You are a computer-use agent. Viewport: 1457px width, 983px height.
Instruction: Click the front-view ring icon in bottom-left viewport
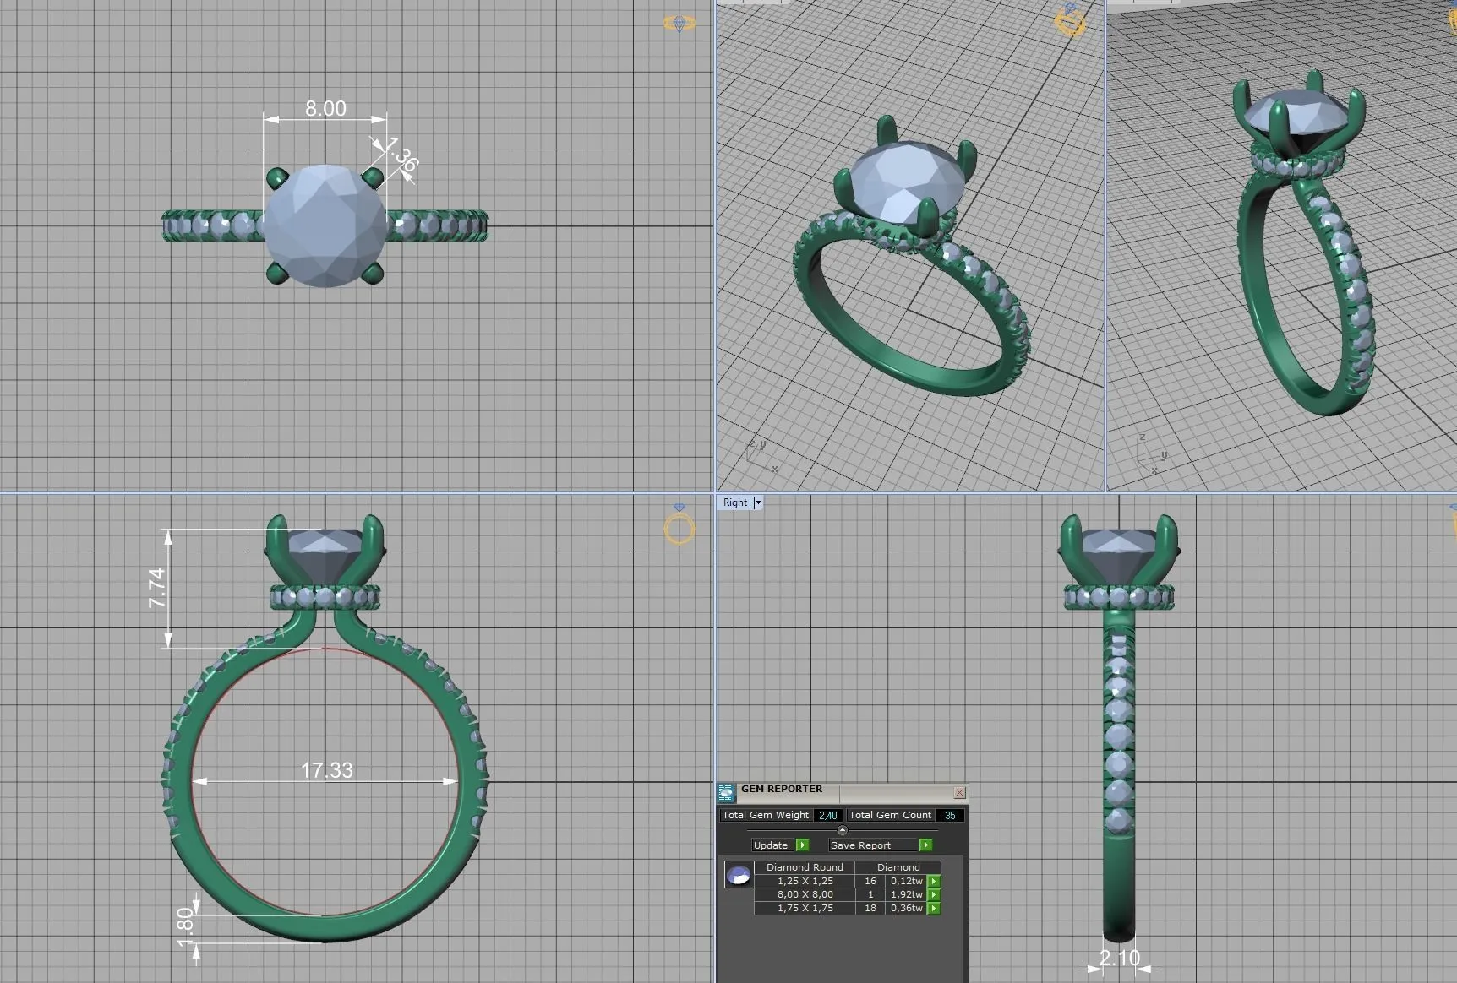[x=679, y=527]
